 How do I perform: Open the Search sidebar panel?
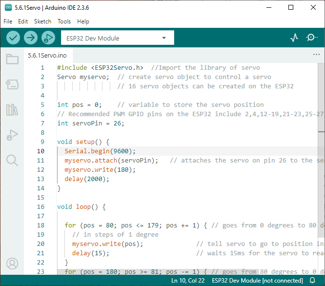click(12, 161)
